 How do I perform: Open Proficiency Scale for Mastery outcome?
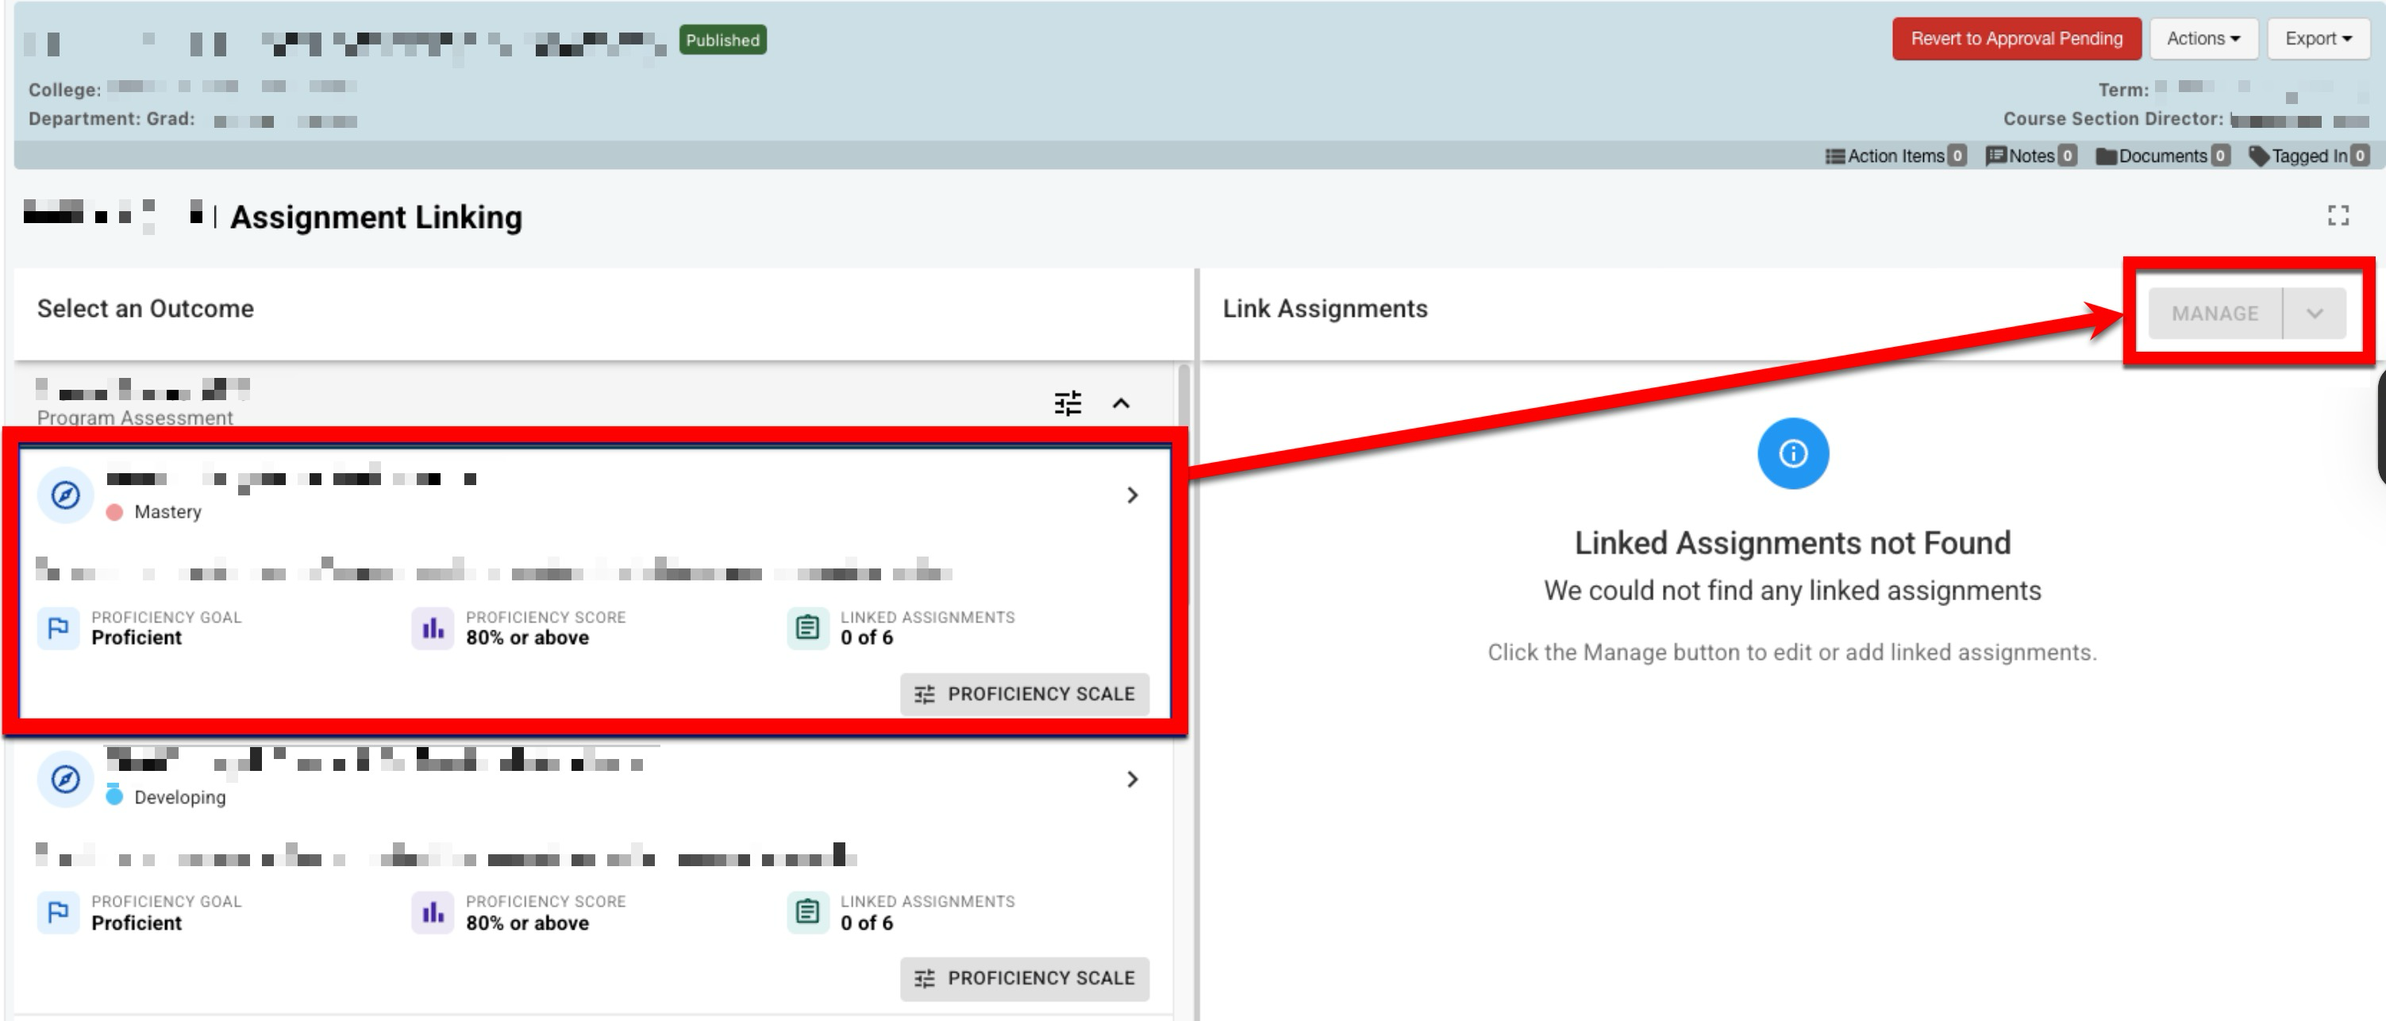(1025, 694)
